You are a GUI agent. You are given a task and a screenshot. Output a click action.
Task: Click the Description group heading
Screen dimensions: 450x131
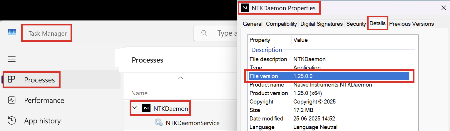(267, 50)
